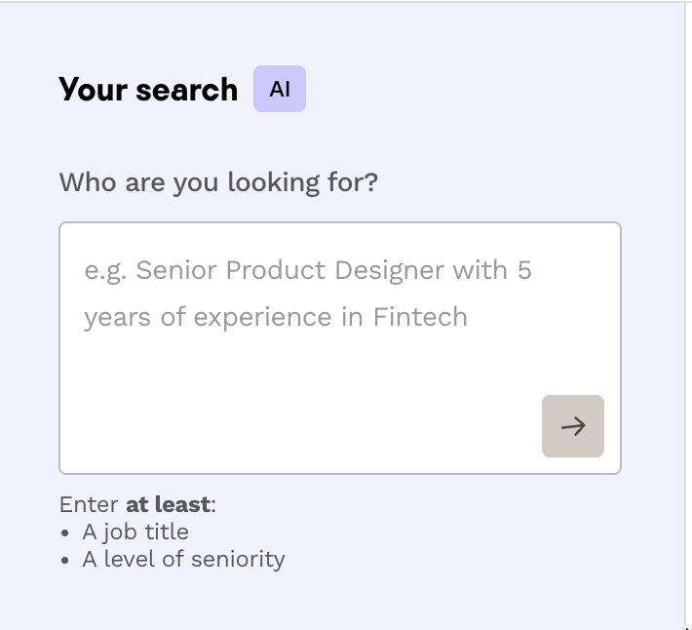Submit the search with the arrow button

(573, 426)
